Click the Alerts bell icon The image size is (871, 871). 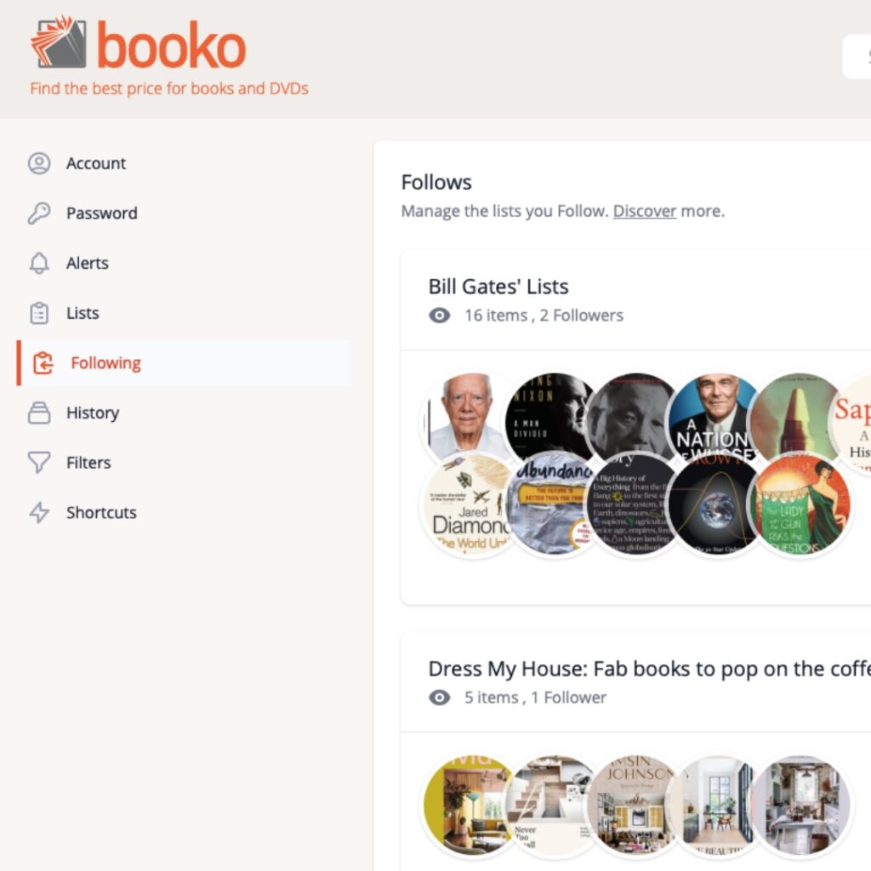39,263
